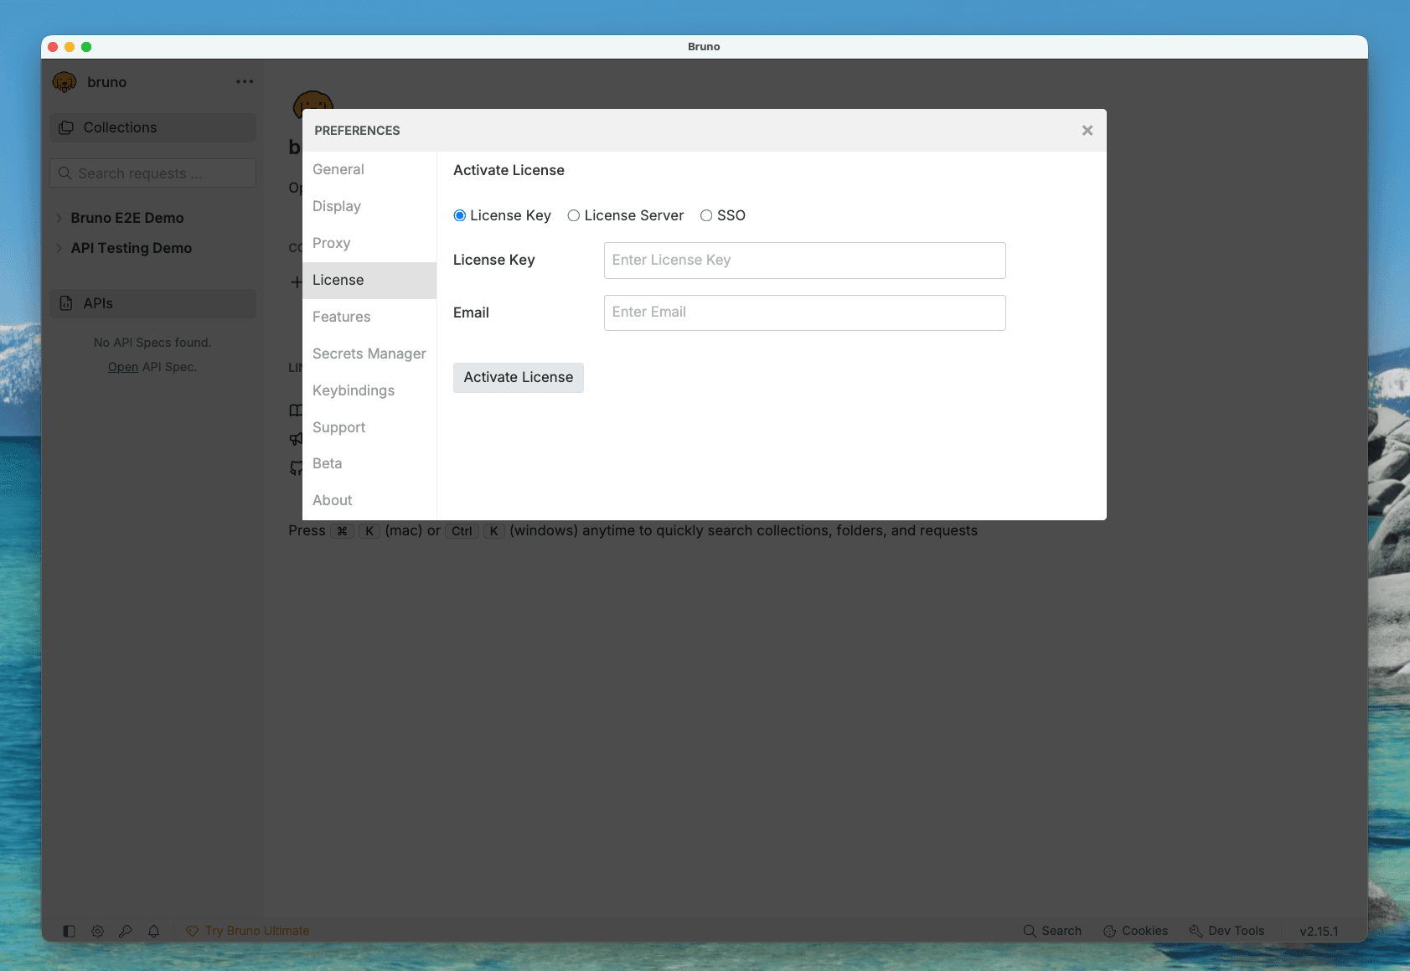
Task: Click the sidebar toggle icon in status bar
Action: pyautogui.click(x=70, y=931)
